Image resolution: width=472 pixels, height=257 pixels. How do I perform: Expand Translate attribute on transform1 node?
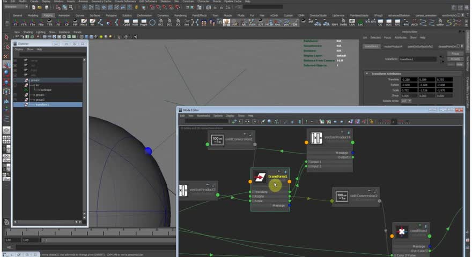[253, 192]
